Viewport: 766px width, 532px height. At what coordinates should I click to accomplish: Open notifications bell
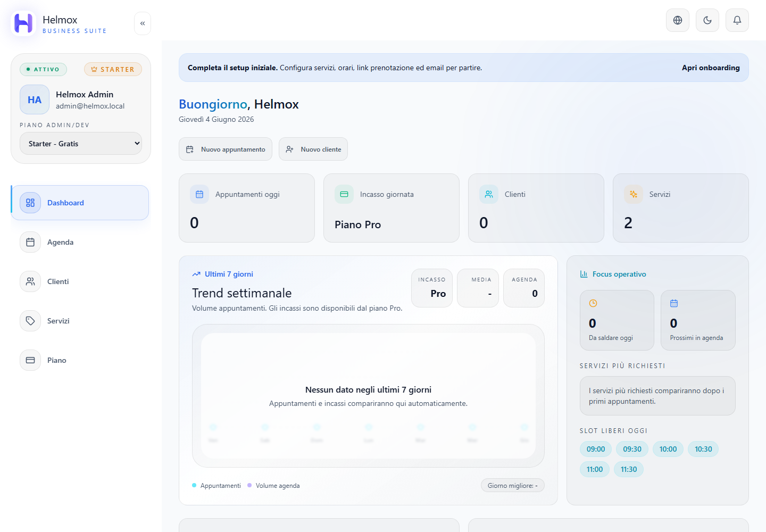(x=737, y=20)
